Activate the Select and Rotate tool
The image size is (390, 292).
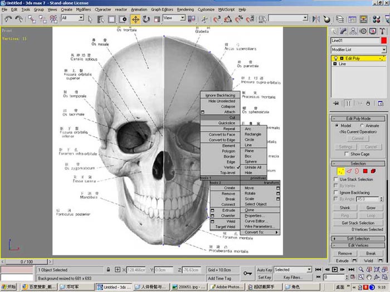[146, 19]
